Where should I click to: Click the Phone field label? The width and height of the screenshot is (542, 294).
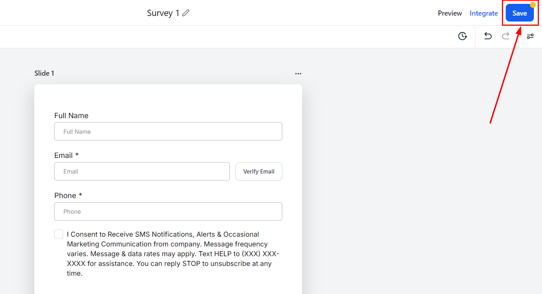[65, 196]
